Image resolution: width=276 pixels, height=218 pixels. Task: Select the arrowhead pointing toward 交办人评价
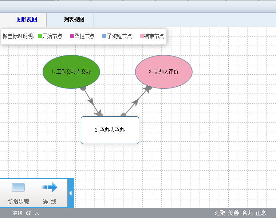[135, 102]
